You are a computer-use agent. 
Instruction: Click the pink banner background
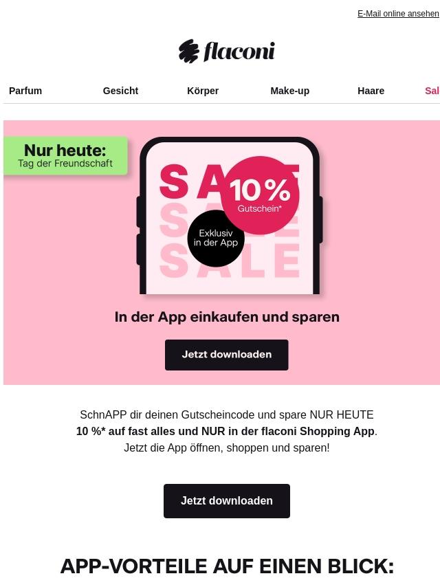coord(378,262)
